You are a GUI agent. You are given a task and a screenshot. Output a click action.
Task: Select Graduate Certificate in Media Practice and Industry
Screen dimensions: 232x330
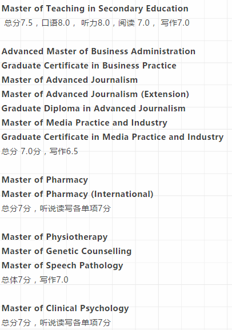click(x=113, y=137)
